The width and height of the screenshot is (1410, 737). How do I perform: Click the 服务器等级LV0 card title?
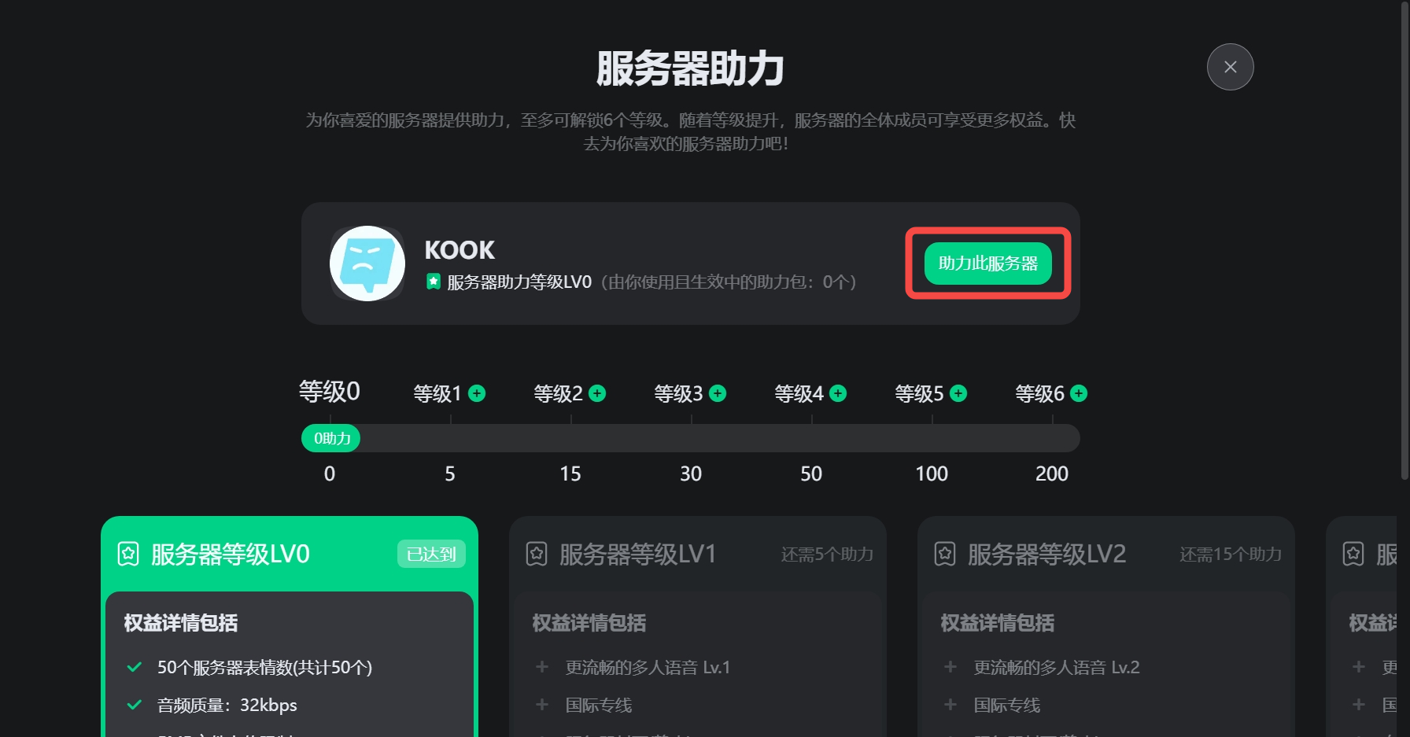tap(231, 555)
